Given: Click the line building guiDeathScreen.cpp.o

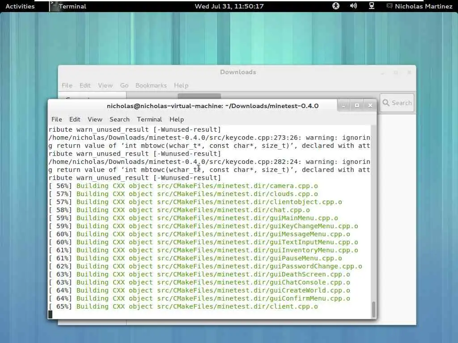Looking at the screenshot, I should [x=199, y=274].
